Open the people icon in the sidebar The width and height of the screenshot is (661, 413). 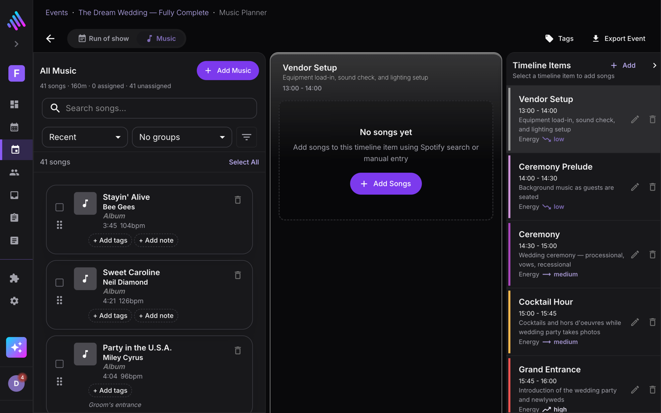pyautogui.click(x=14, y=173)
